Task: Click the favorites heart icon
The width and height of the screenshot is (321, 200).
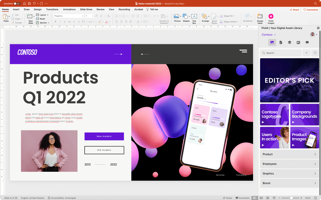Action: pyautogui.click(x=315, y=53)
